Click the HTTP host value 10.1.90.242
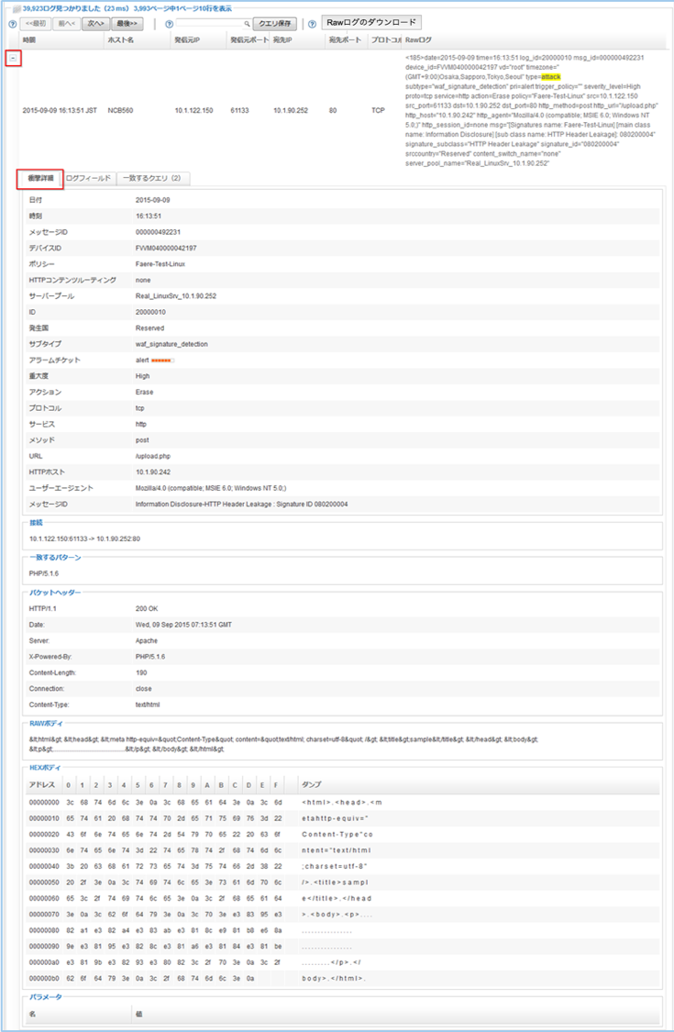The image size is (674, 1032). pyautogui.click(x=153, y=472)
